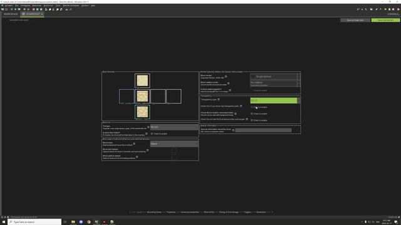Switch to the WORKSPACE tab
401x225 pixels.
11,14
